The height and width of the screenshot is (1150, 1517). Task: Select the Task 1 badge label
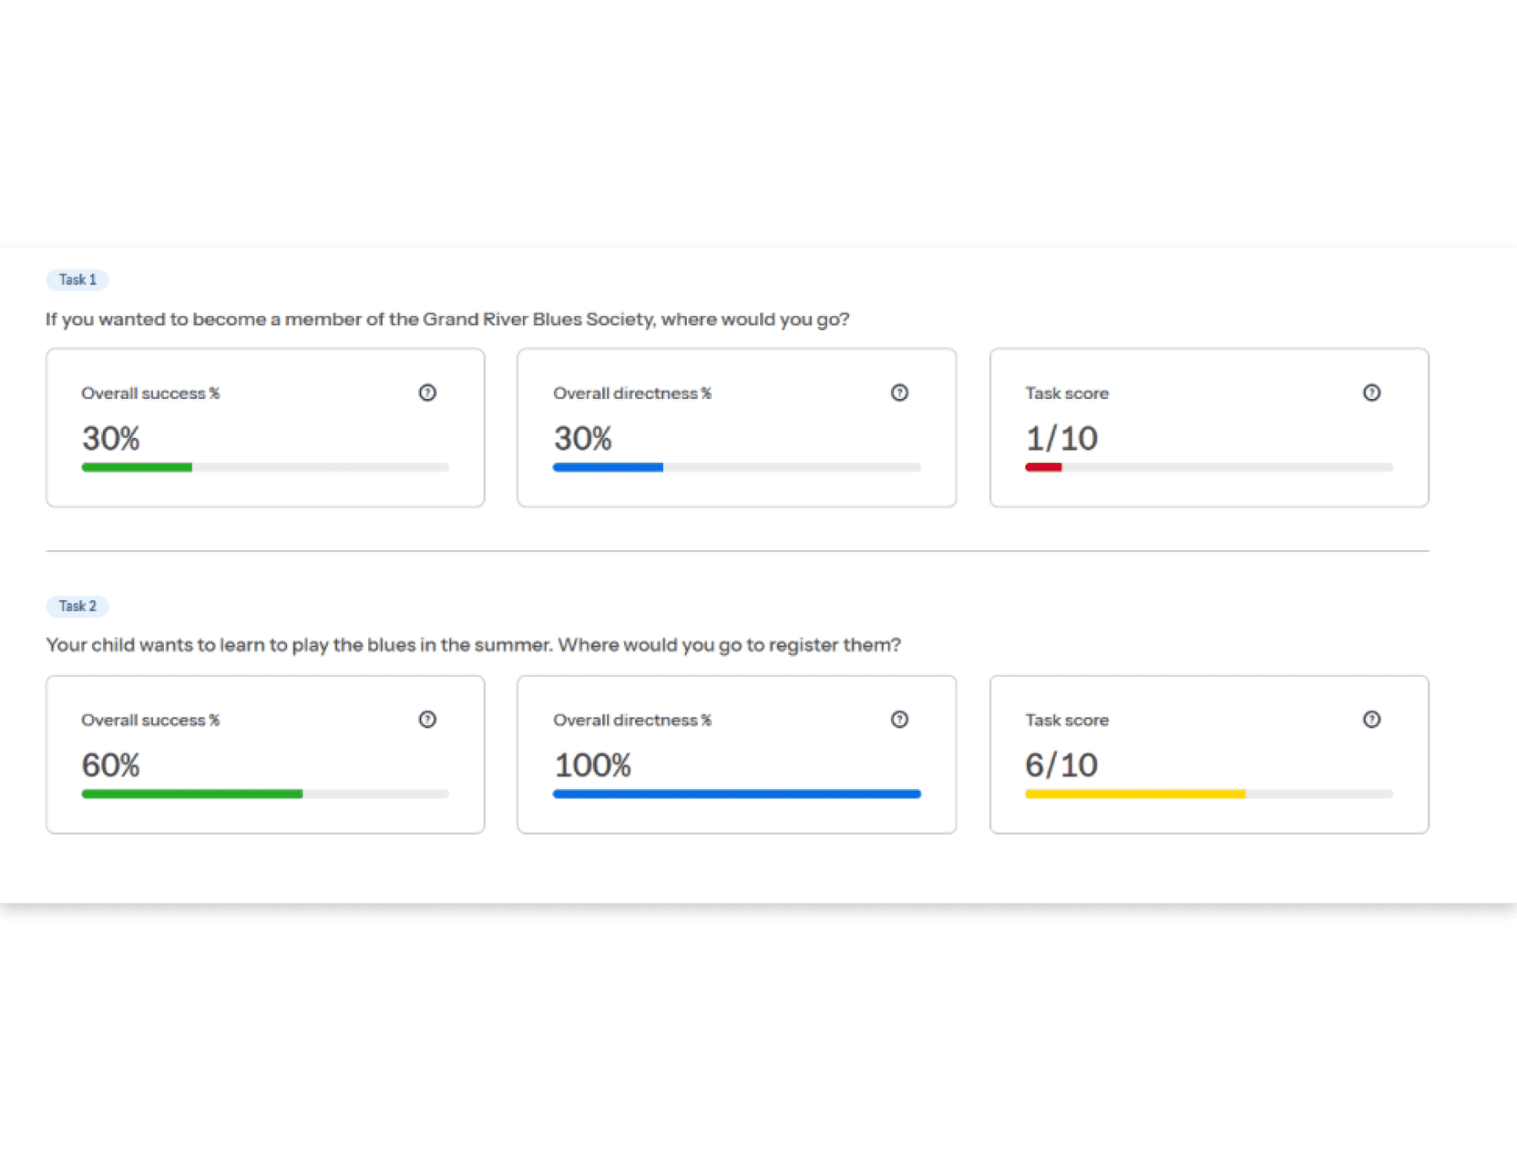pyautogui.click(x=77, y=280)
